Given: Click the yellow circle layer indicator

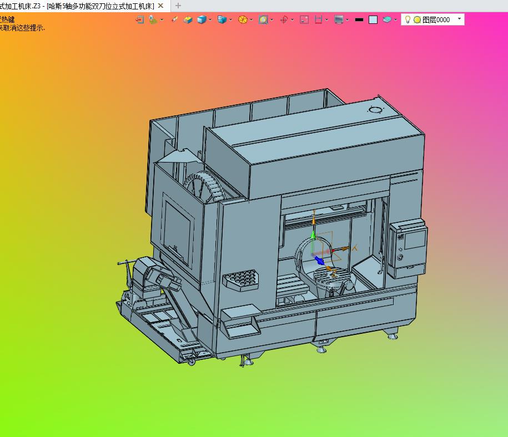Looking at the screenshot, I should (x=418, y=20).
